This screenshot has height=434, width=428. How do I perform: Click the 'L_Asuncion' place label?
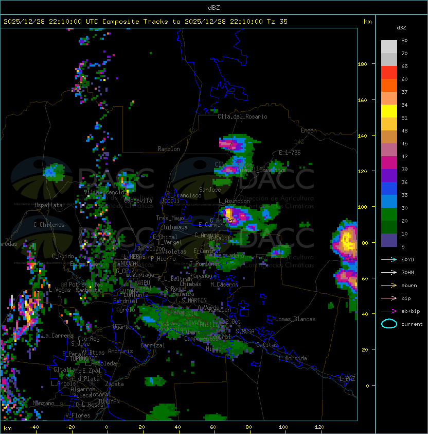pyautogui.click(x=234, y=201)
